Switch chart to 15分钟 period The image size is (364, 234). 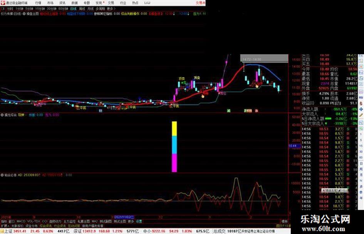click(40, 8)
